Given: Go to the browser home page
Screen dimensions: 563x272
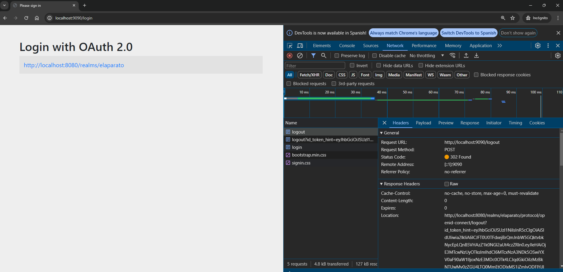Looking at the screenshot, I should (x=37, y=18).
